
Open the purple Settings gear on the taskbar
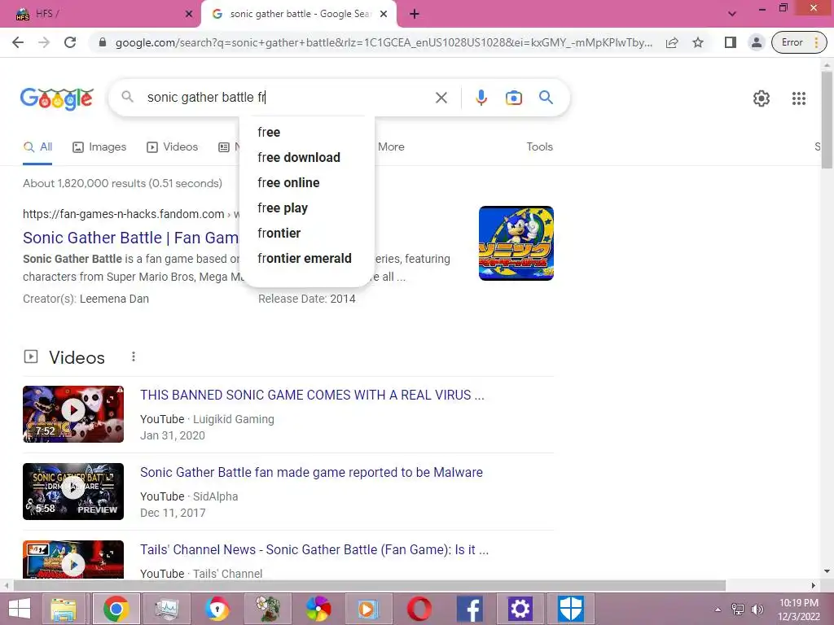click(520, 609)
